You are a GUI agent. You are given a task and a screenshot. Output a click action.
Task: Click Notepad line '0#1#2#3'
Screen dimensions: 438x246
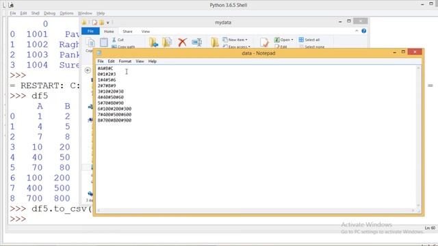click(x=107, y=74)
